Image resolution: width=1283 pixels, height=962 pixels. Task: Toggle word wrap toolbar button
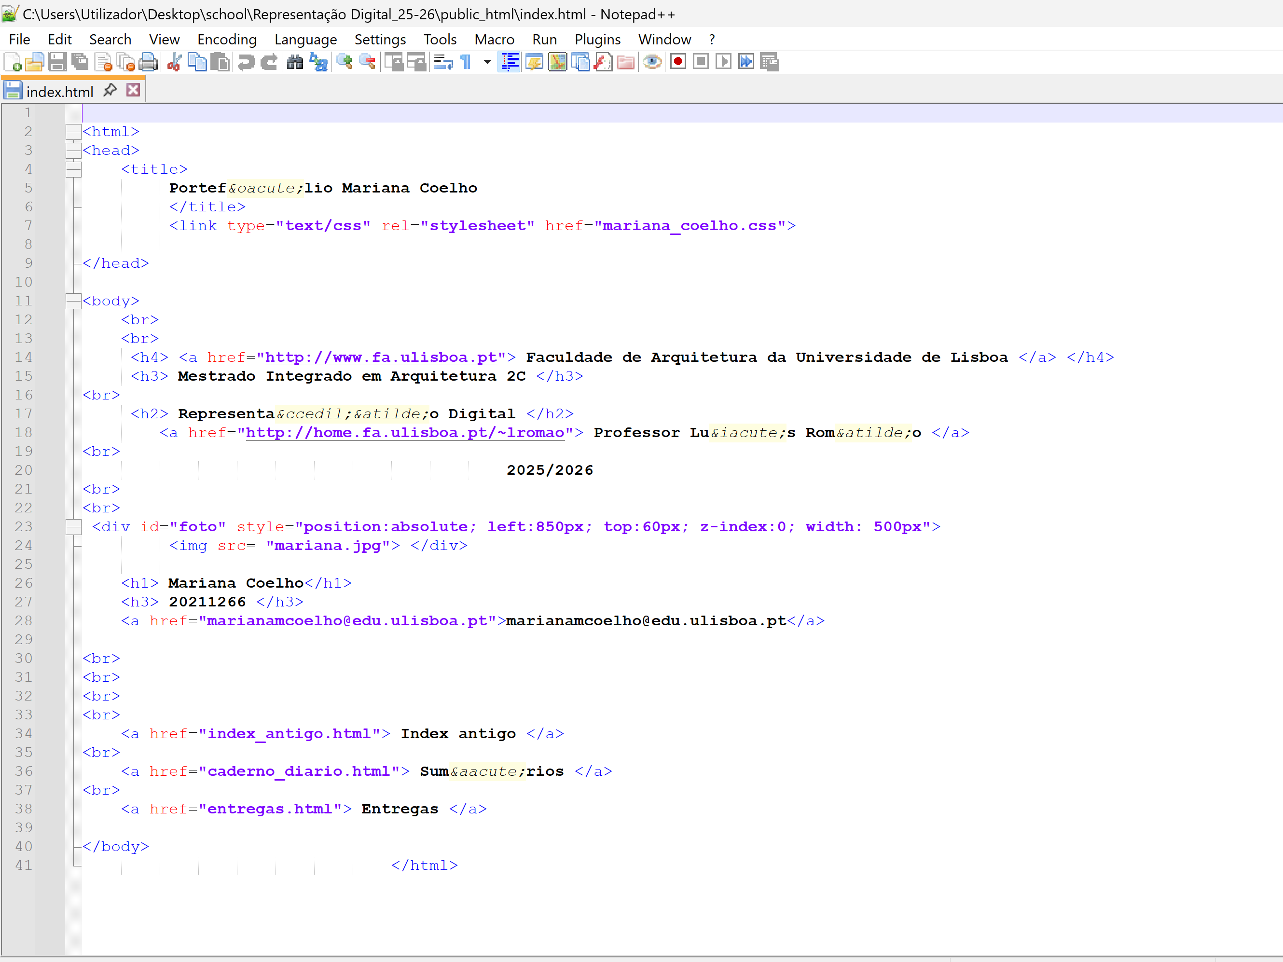443,61
